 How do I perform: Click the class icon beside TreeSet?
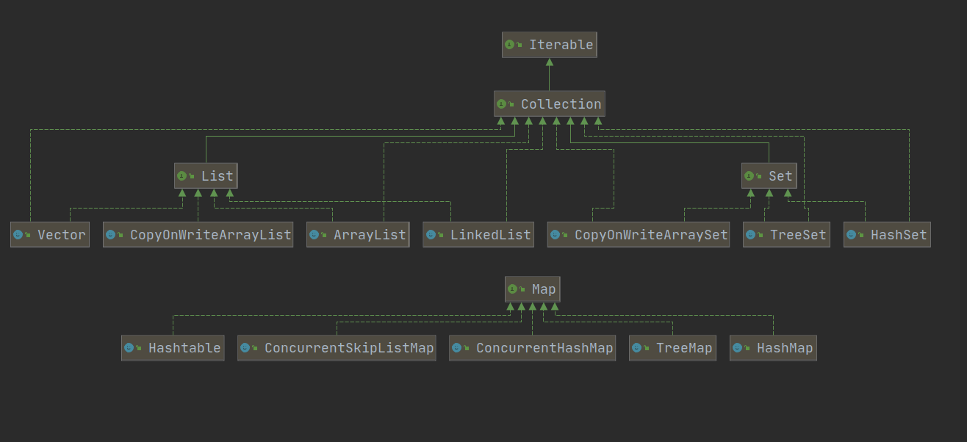point(750,235)
